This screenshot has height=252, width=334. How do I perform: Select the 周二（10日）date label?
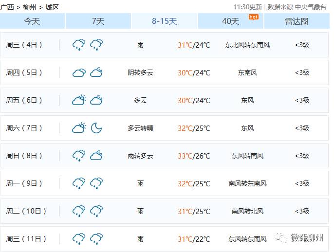click(26, 211)
